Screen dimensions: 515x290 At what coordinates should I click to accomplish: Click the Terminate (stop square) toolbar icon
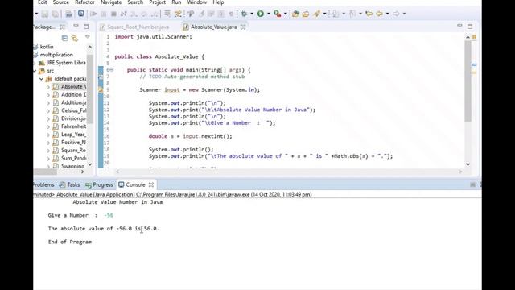tap(113, 14)
